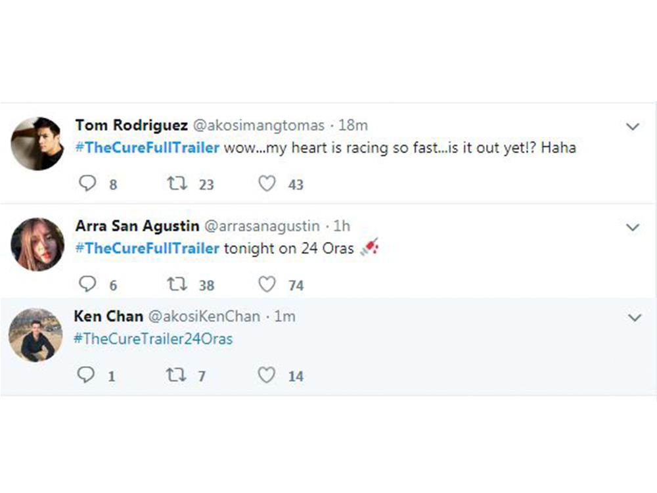Reply to Tom Rodriguez's tweet
The width and height of the screenshot is (657, 493).
[87, 183]
